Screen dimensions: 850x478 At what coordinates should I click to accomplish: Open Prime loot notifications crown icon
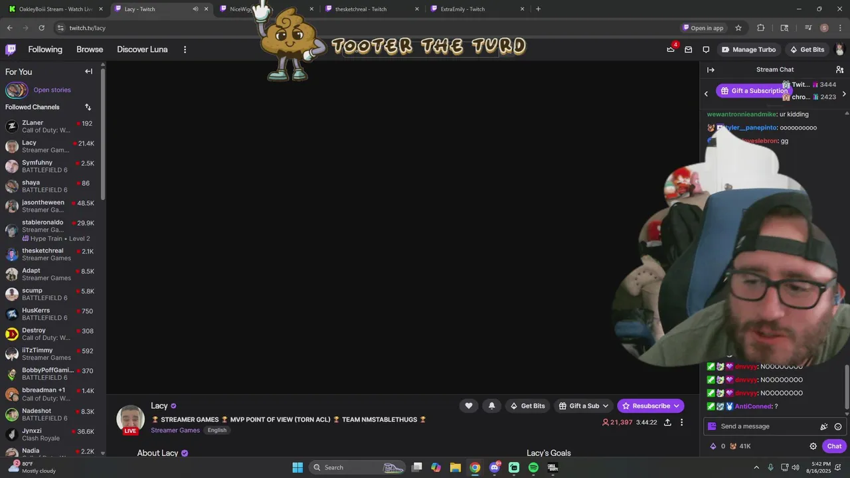tap(671, 49)
